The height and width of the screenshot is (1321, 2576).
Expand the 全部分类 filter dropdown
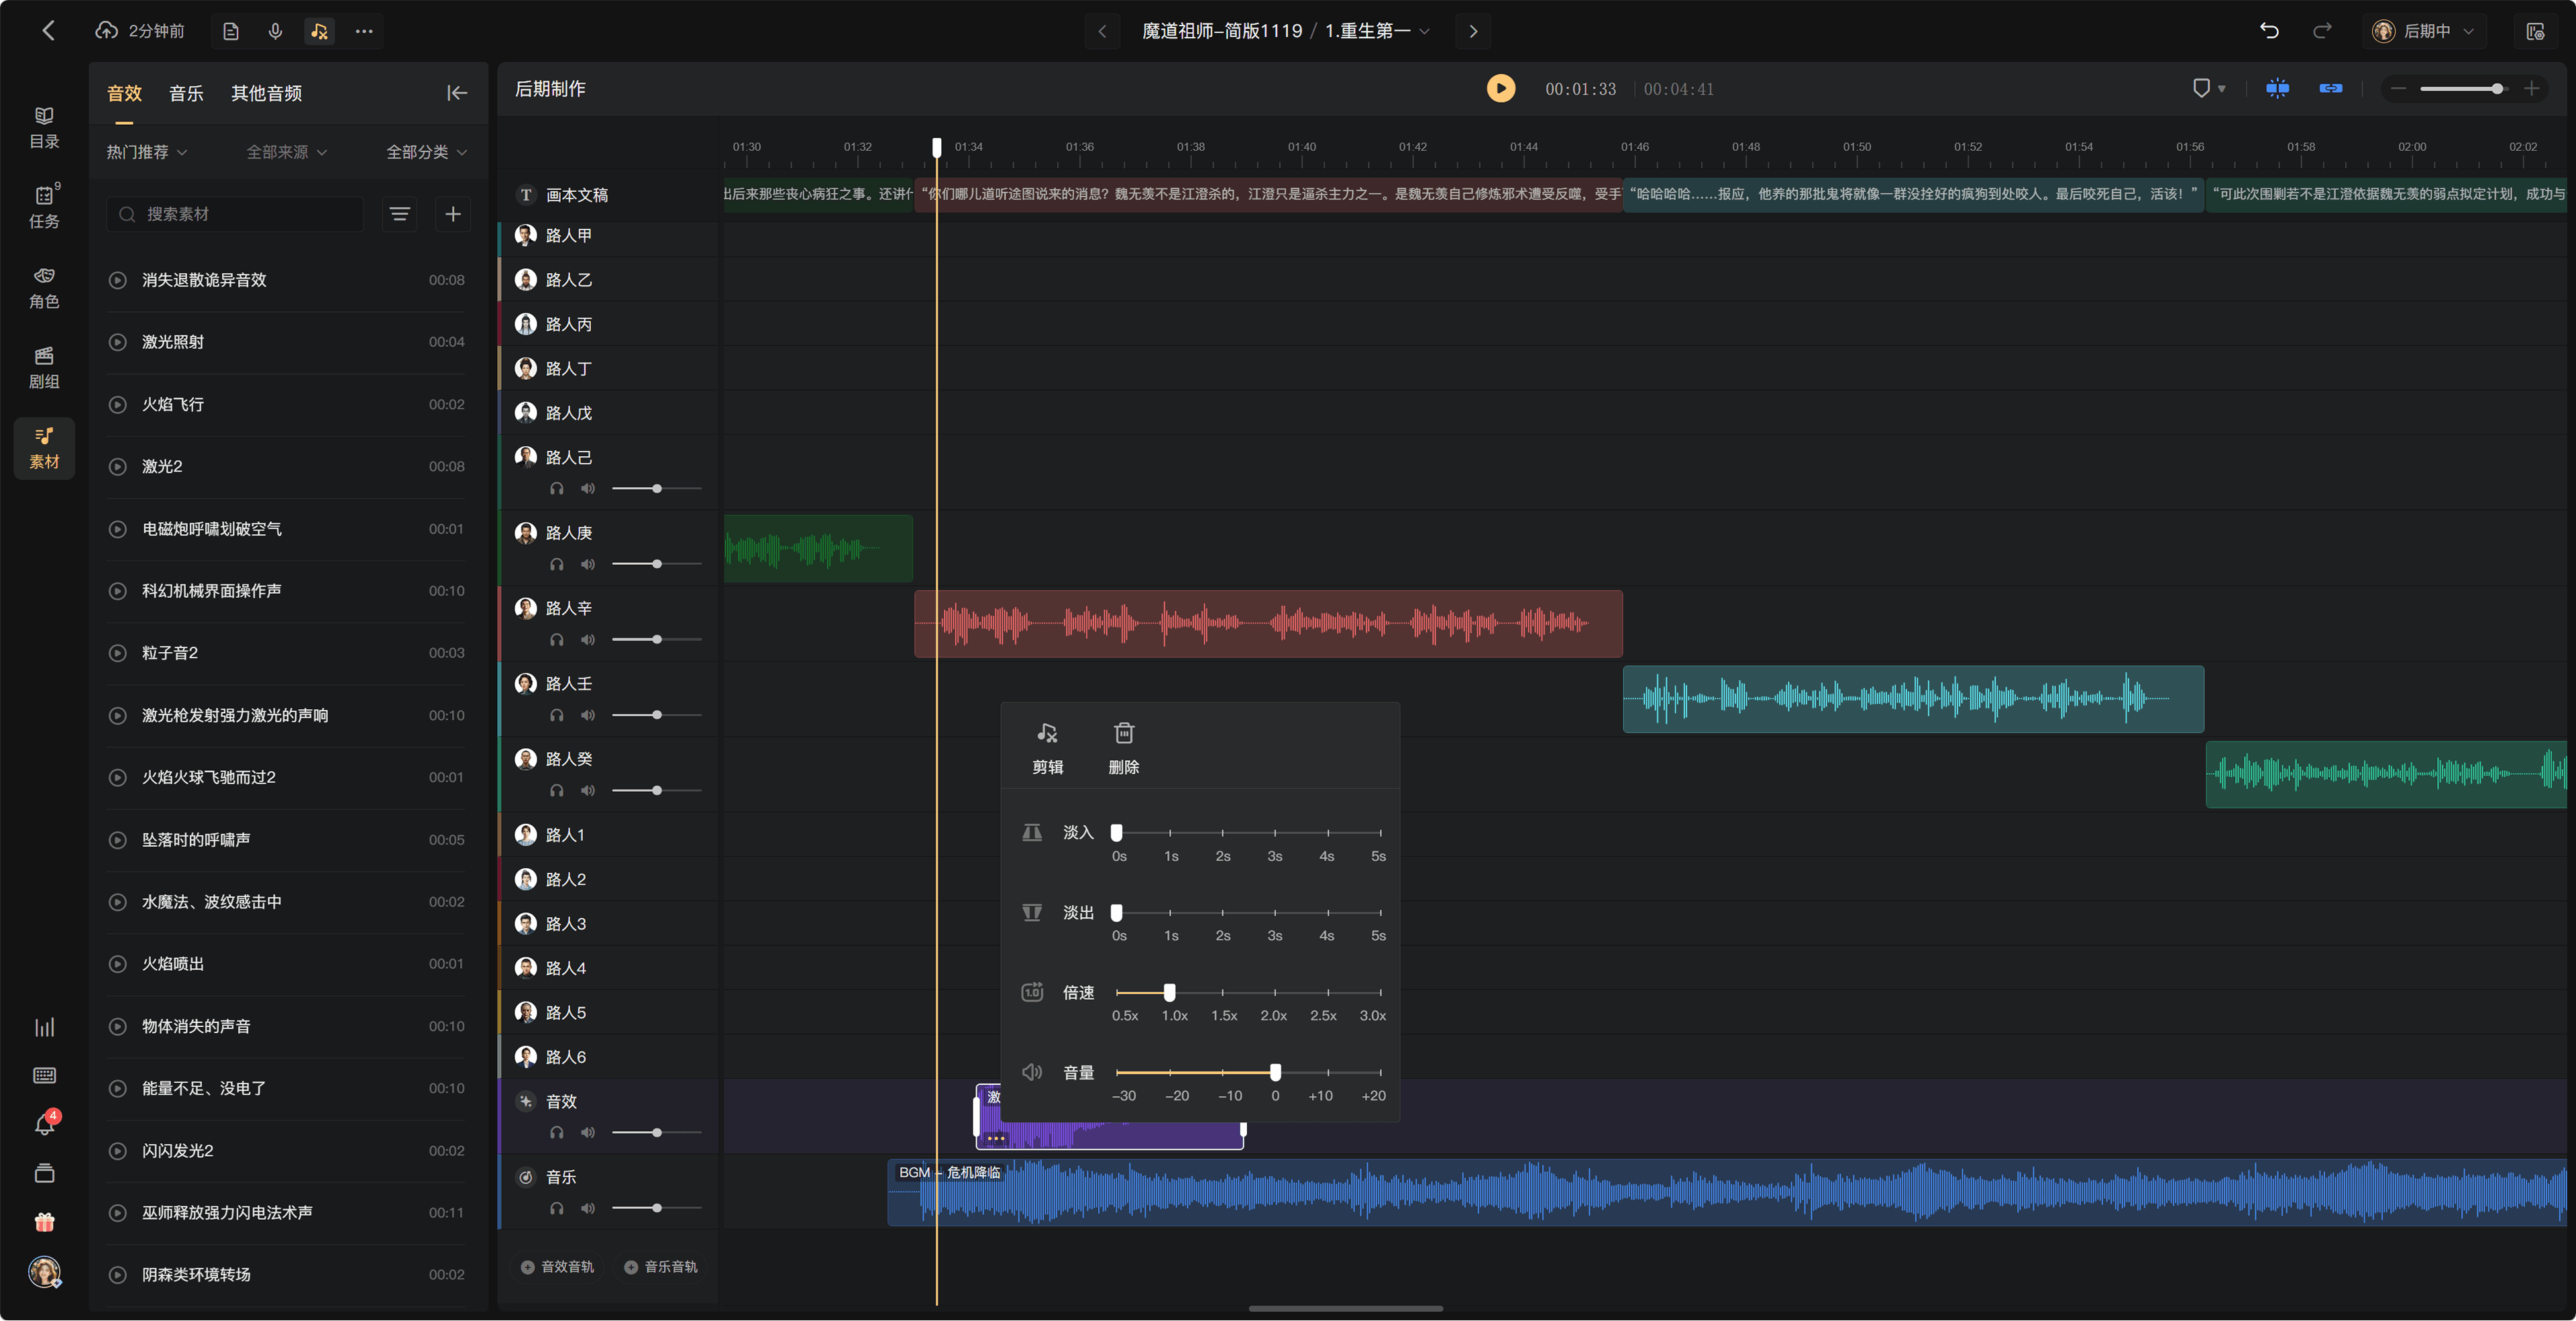427,152
